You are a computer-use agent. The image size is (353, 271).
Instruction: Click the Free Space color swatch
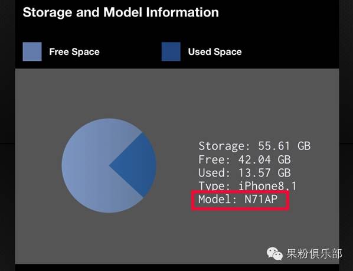pyautogui.click(x=32, y=51)
